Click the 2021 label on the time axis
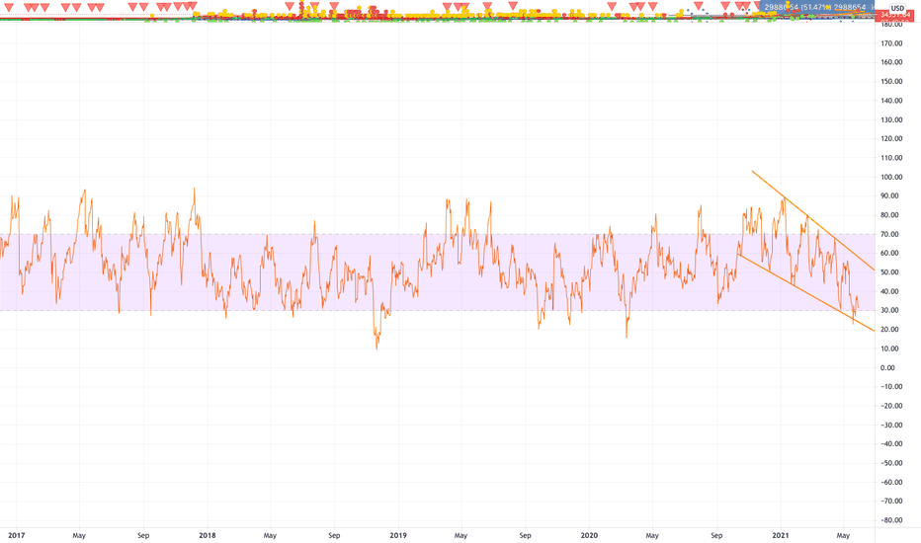This screenshot has height=543, width=921. point(781,535)
